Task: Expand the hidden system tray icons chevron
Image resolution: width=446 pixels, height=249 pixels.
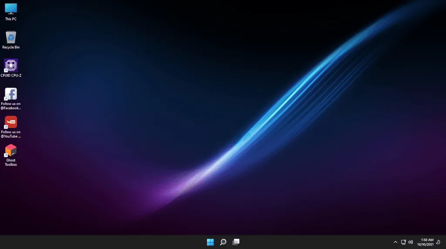Action: (395, 242)
